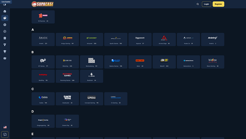Change language via US flag icon
Image resolution: width=246 pixels, height=139 pixels.
tap(5, 127)
